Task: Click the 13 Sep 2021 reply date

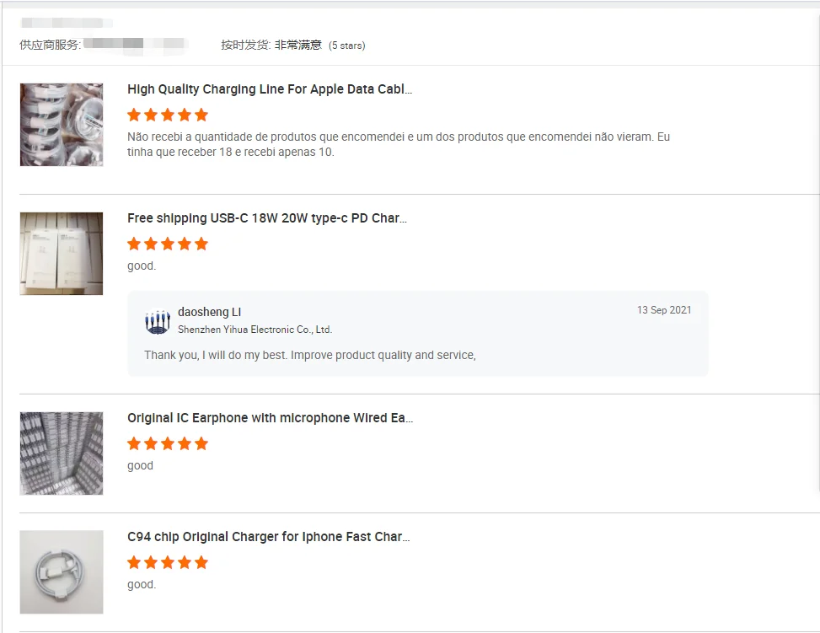Action: 663,310
